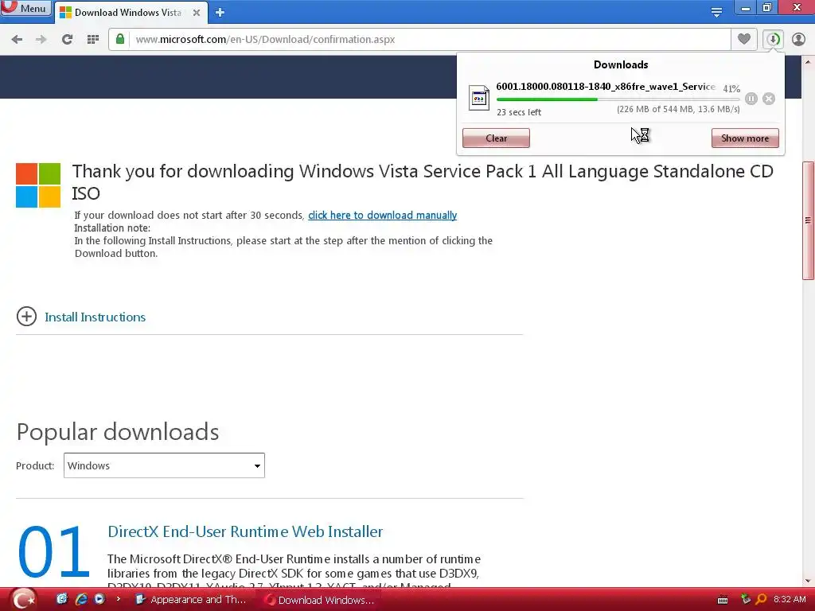Open the Speed Dial grid icon
This screenshot has width=815, height=611.
93,40
